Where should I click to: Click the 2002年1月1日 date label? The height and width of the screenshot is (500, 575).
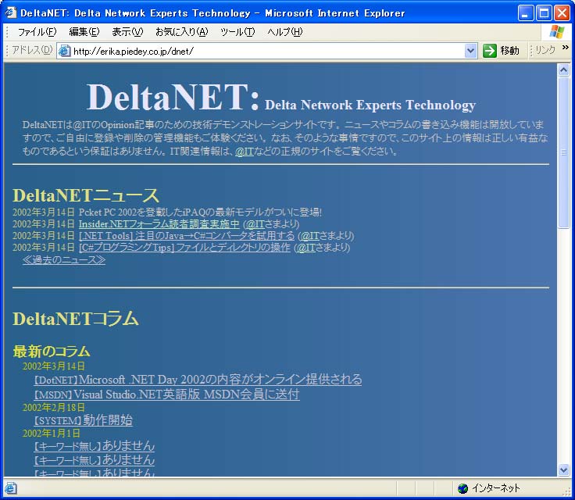pyautogui.click(x=52, y=434)
